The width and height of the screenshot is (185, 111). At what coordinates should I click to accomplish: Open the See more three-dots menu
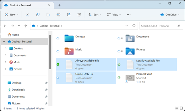(x=128, y=15)
